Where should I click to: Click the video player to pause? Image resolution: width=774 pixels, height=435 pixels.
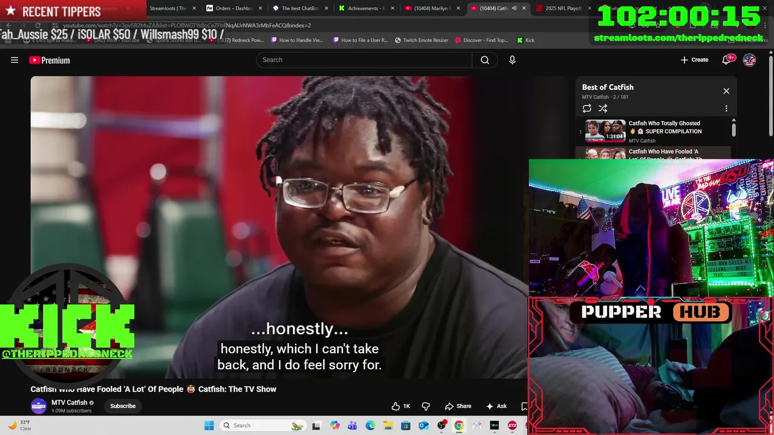pyautogui.click(x=279, y=227)
